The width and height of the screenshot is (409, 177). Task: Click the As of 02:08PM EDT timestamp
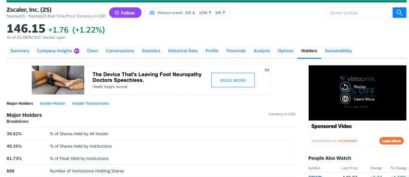pos(37,37)
